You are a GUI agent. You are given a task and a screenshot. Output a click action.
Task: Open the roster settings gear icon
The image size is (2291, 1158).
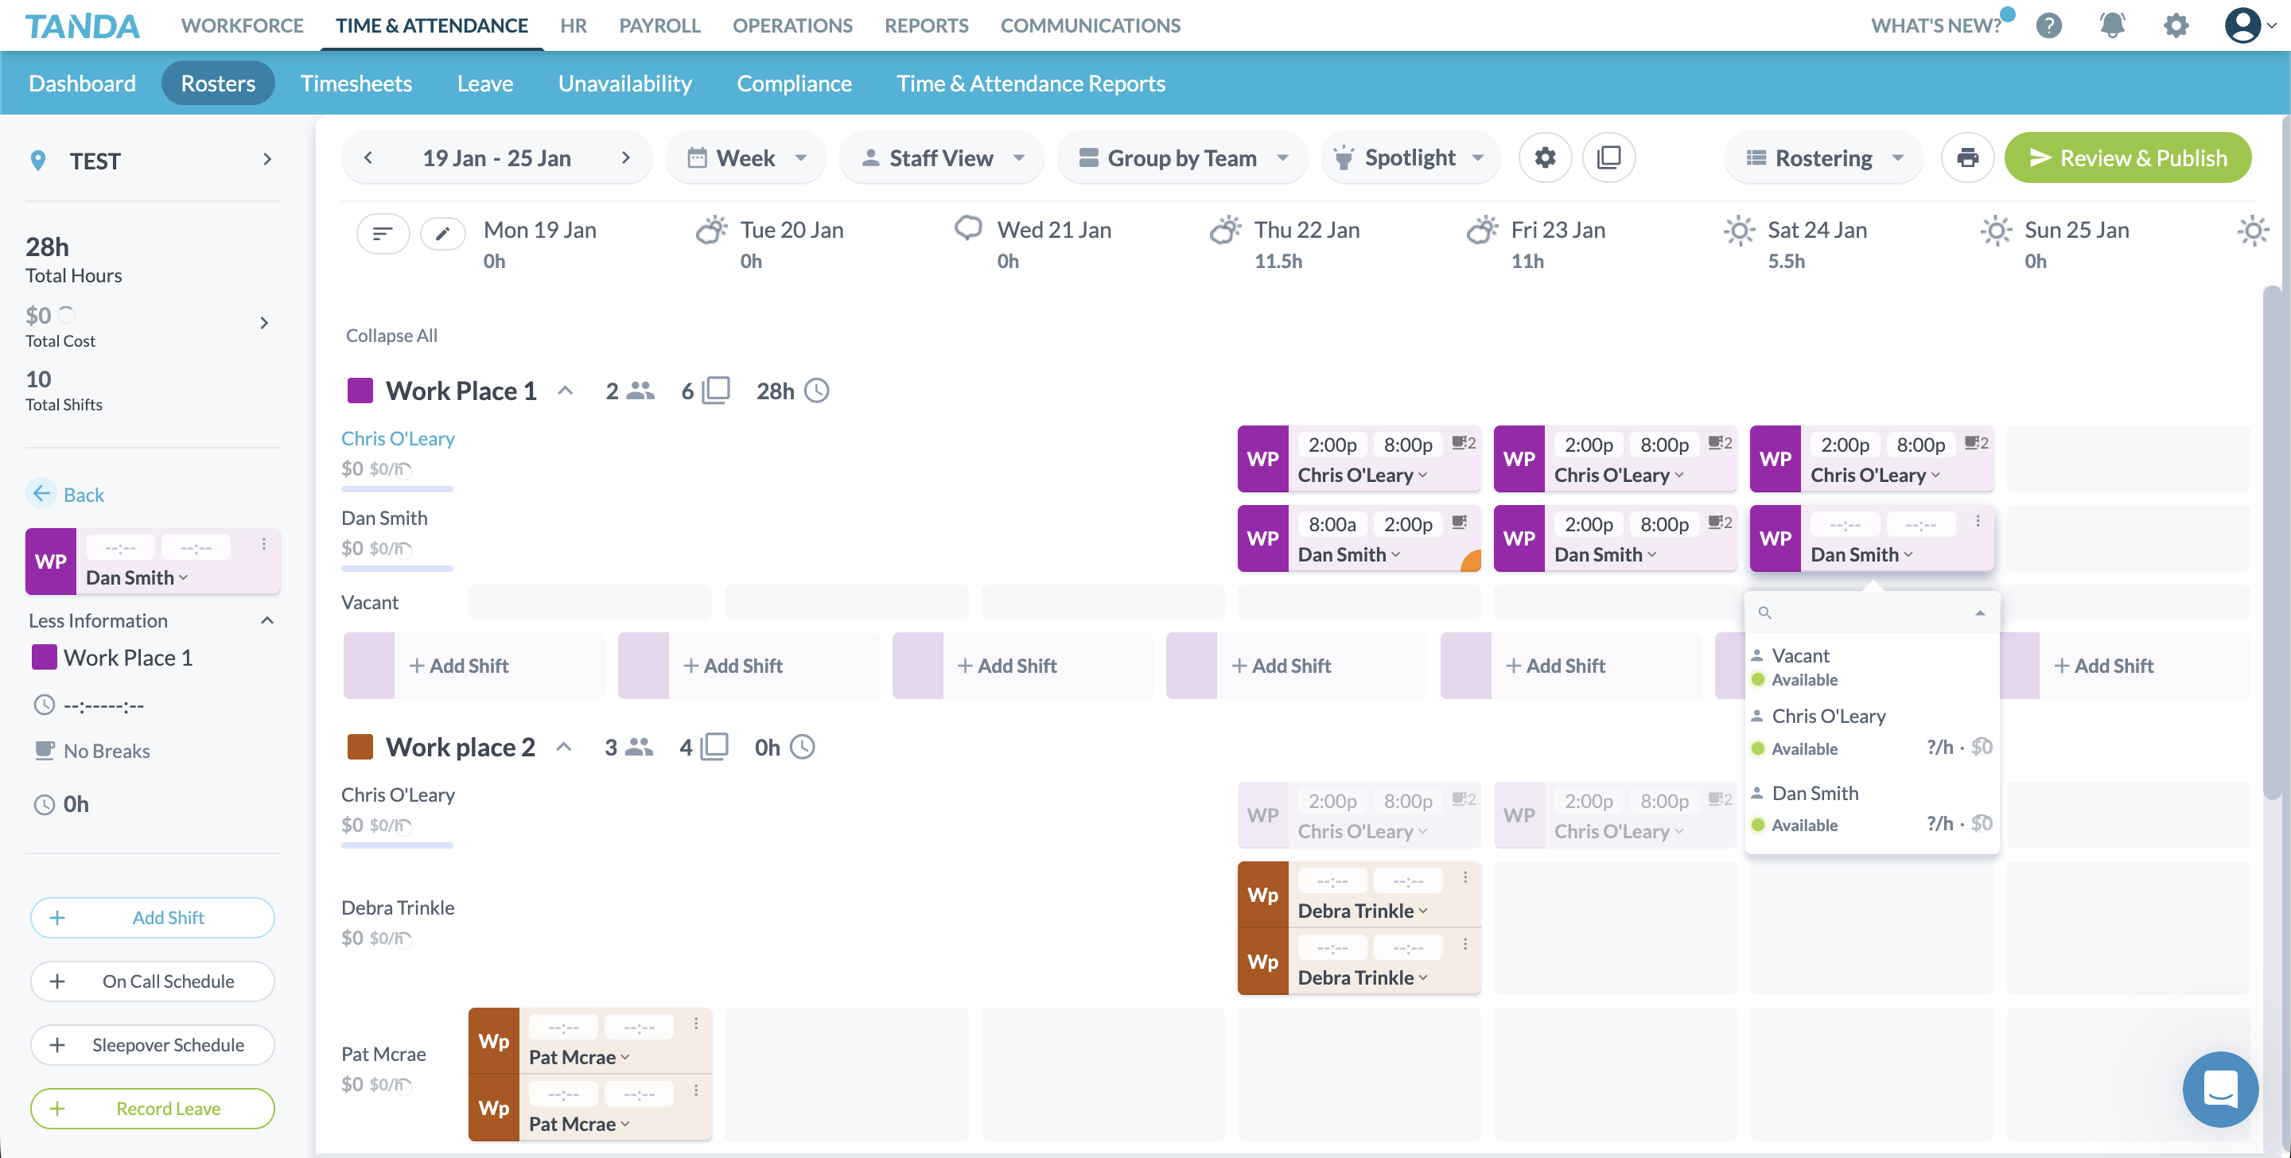(x=1545, y=157)
